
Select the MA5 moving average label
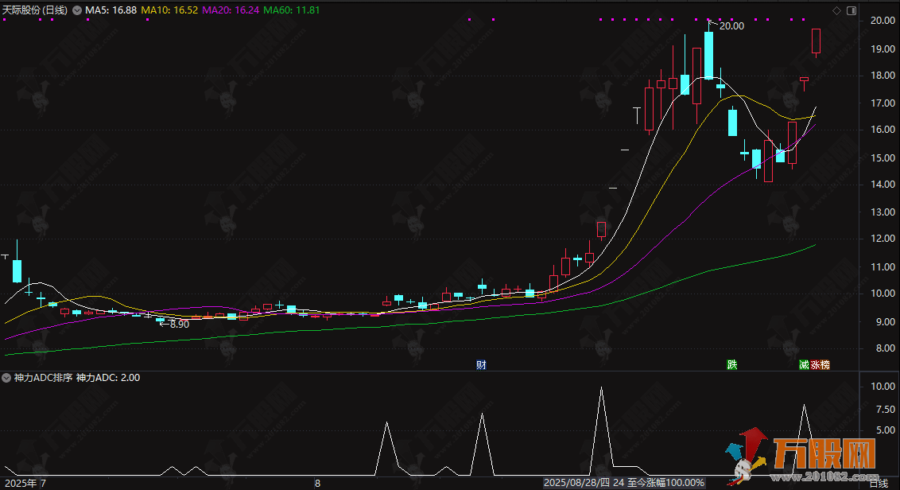click(x=110, y=10)
